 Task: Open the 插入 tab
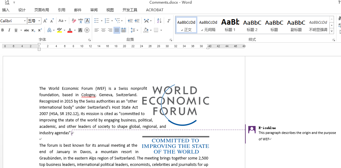tap(6, 10)
